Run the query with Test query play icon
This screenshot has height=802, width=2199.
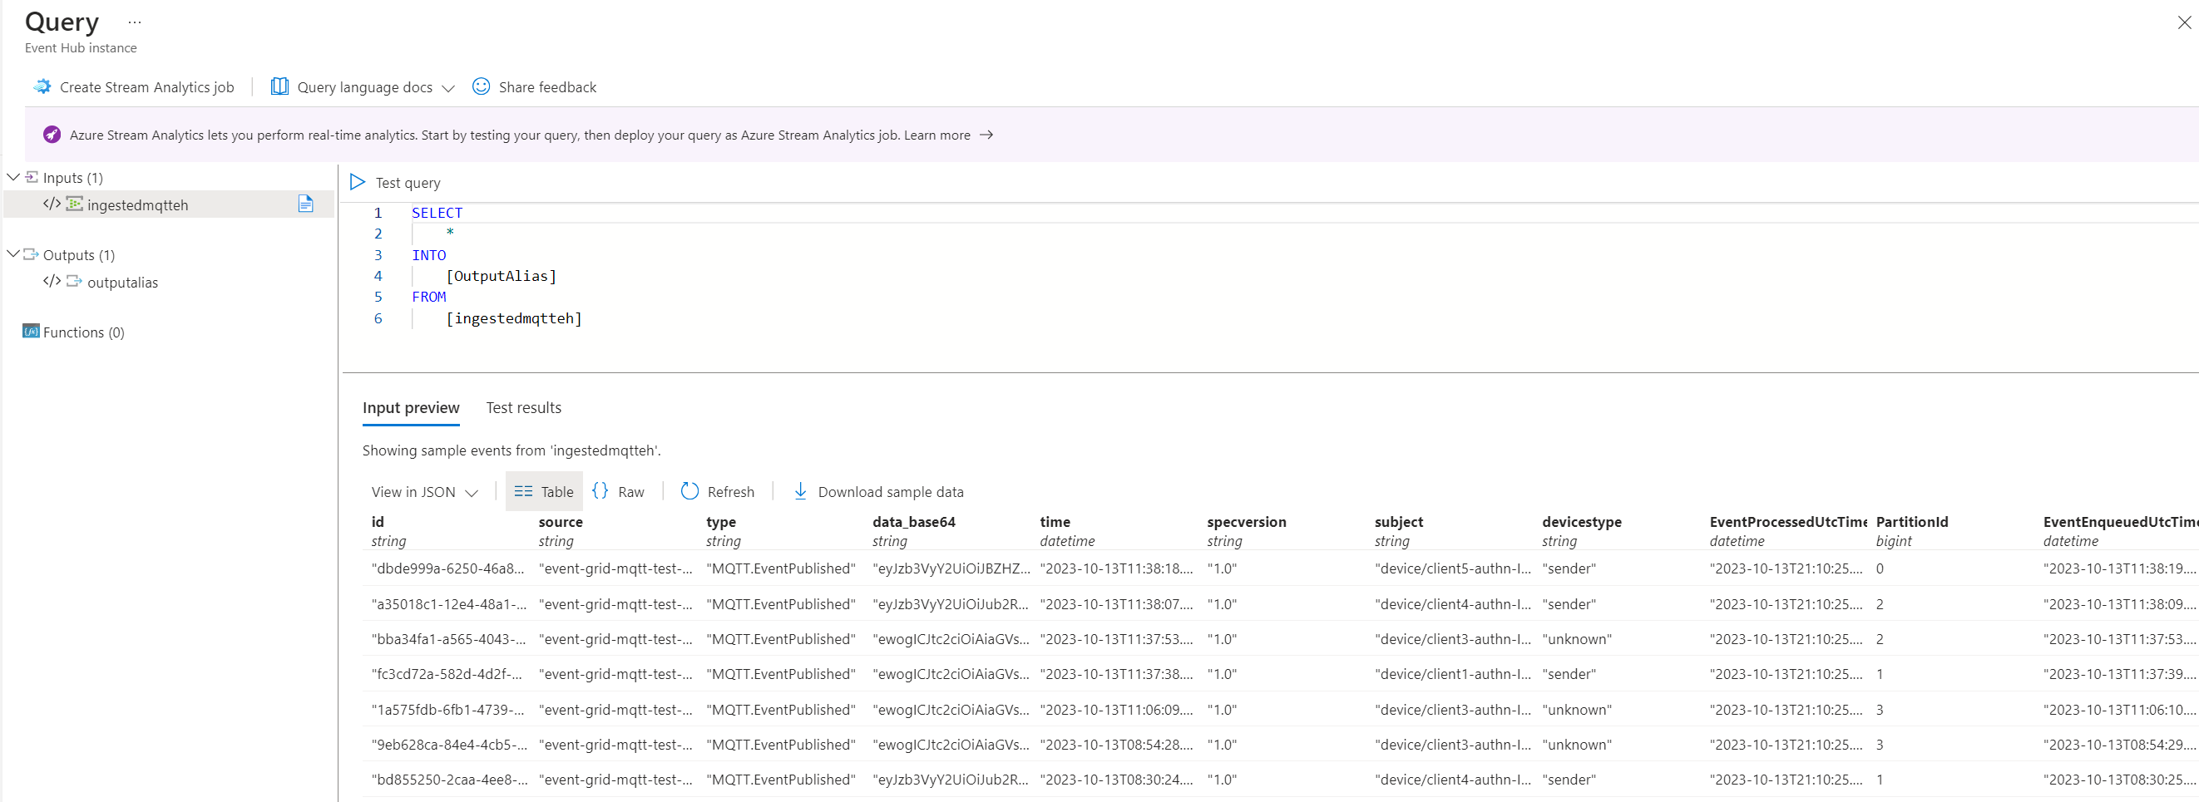(358, 183)
